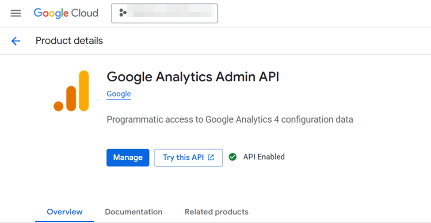Click the Programmatic access description text

point(230,120)
